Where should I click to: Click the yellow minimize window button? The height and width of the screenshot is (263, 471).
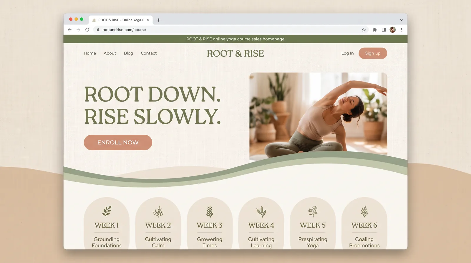tap(76, 19)
